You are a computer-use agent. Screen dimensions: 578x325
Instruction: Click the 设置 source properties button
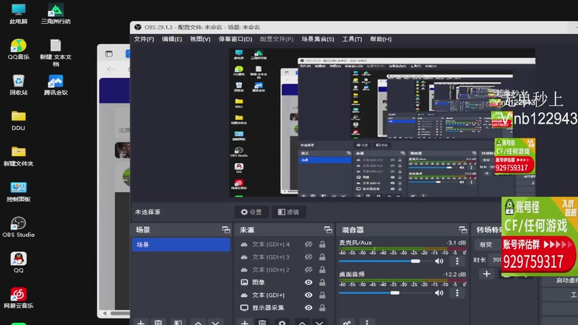click(251, 212)
